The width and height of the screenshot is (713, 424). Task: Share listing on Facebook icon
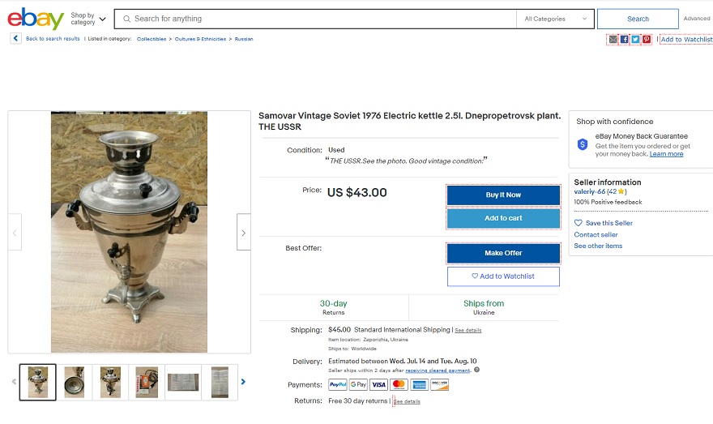tap(625, 40)
